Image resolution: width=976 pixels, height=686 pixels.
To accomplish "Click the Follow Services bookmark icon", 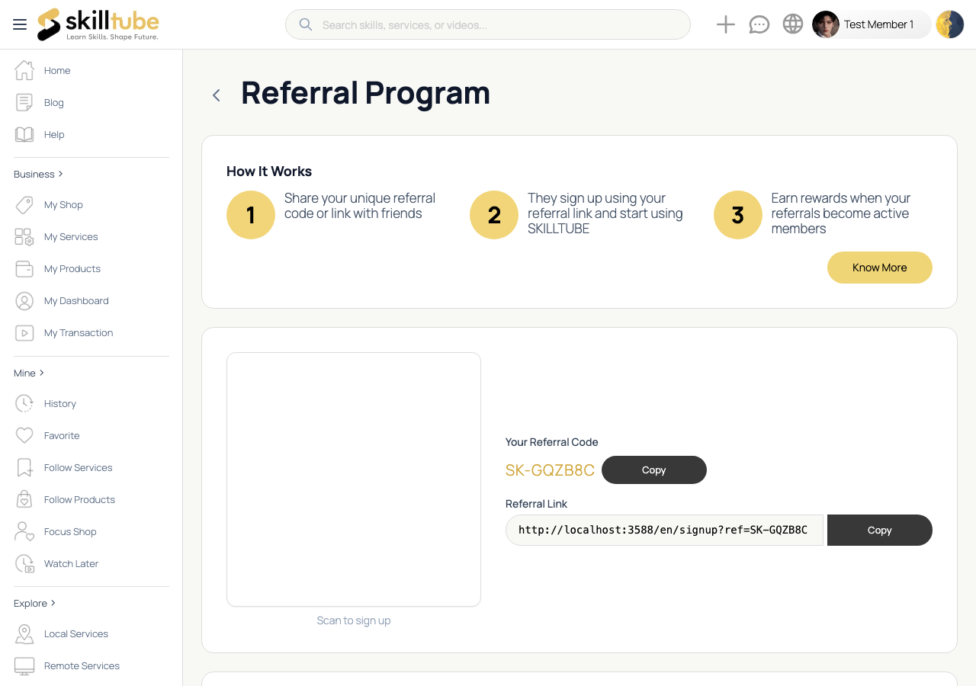I will point(24,467).
